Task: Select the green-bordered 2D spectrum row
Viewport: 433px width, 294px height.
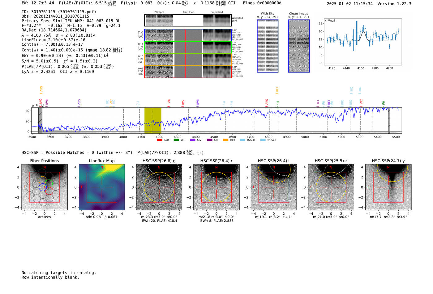Action: pyautogui.click(x=188, y=48)
